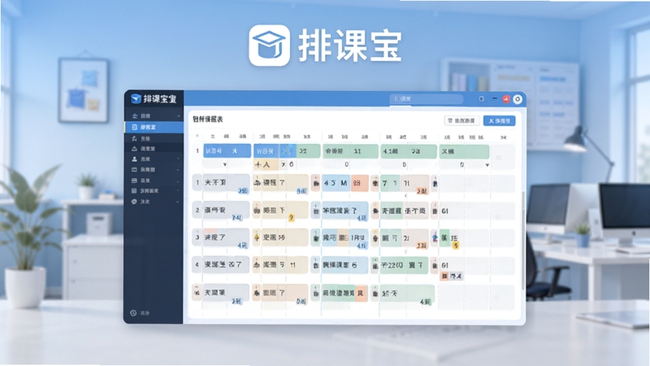The height and width of the screenshot is (366, 650).
Task: Collapse the topmost sidebar item using its up chevron
Action: click(178, 115)
